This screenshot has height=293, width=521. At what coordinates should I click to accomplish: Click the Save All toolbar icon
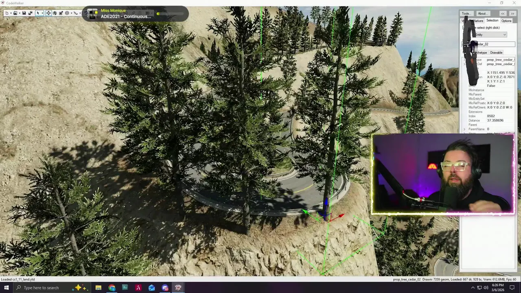(x=30, y=13)
